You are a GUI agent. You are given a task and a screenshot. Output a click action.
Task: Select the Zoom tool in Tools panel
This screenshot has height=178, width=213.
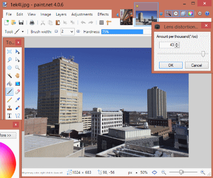[18, 68]
